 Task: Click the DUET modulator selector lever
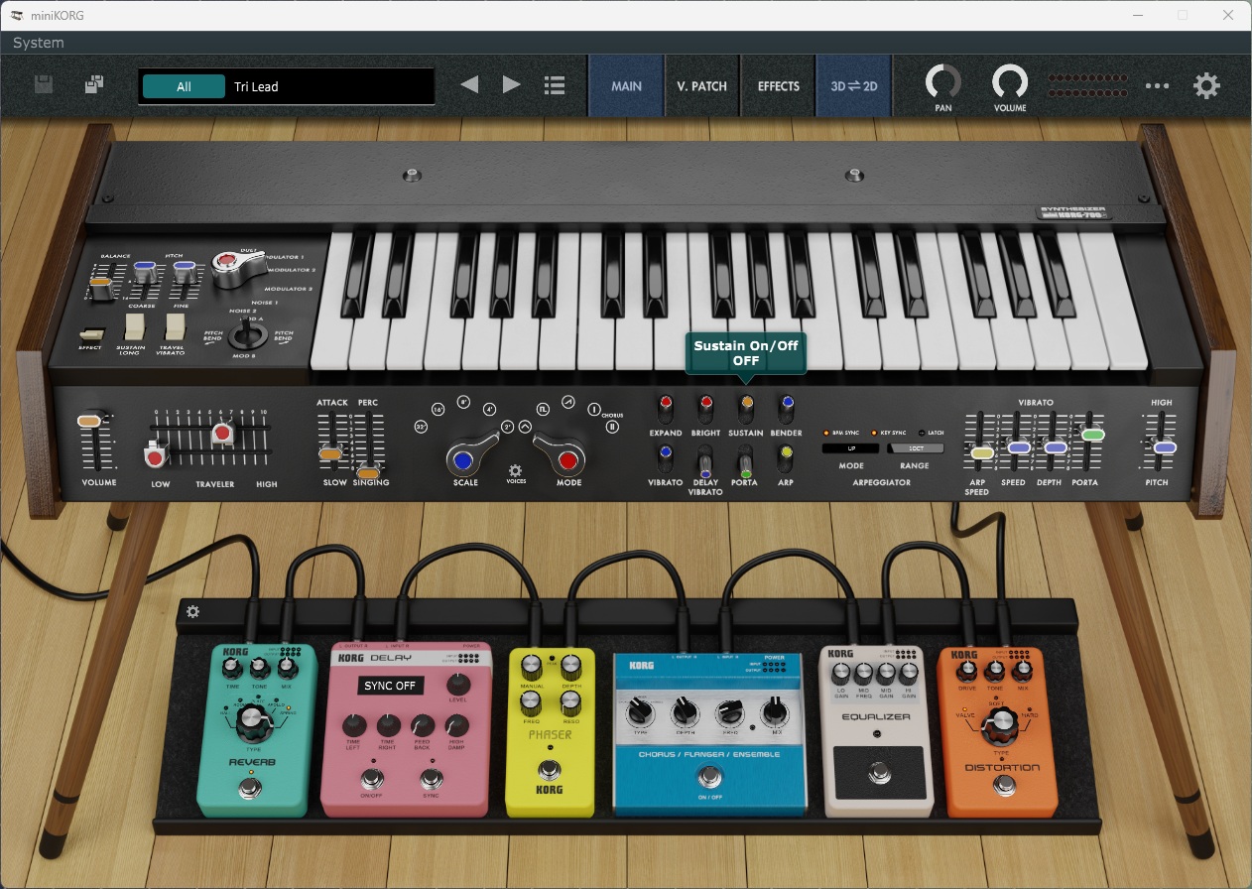(x=230, y=264)
